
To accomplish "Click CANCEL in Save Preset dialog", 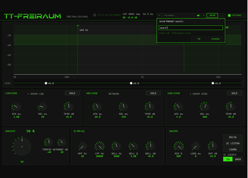I will point(215,39).
